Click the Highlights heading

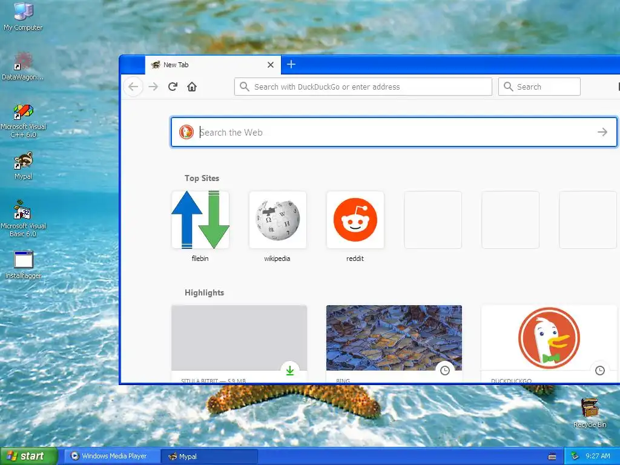tap(204, 292)
